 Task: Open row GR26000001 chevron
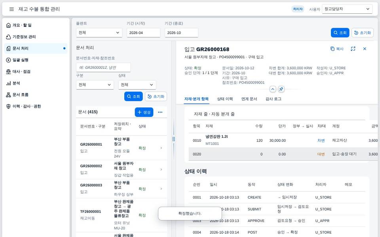click(x=161, y=148)
